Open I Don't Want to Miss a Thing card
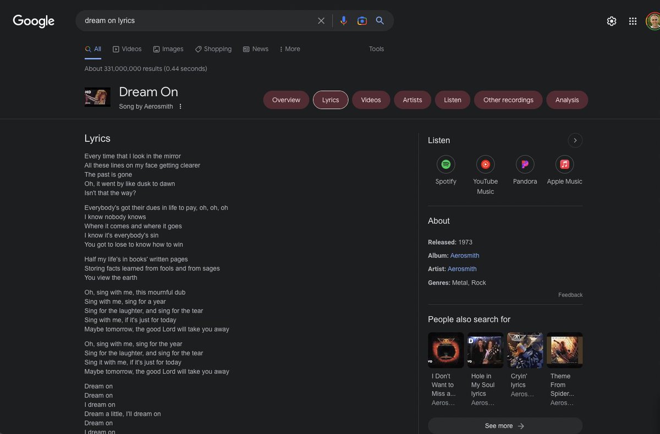660x434 pixels. point(446,370)
